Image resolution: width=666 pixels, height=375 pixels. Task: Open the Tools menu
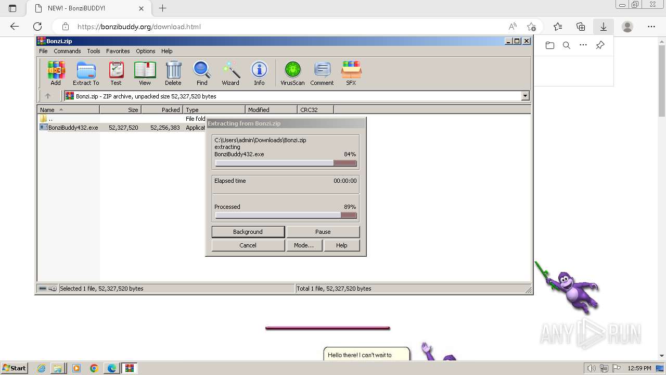94,51
